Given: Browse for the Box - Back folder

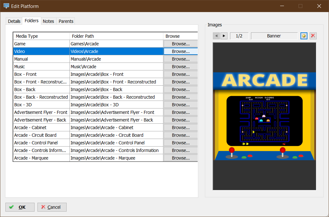Looking at the screenshot, I should pos(181,89).
